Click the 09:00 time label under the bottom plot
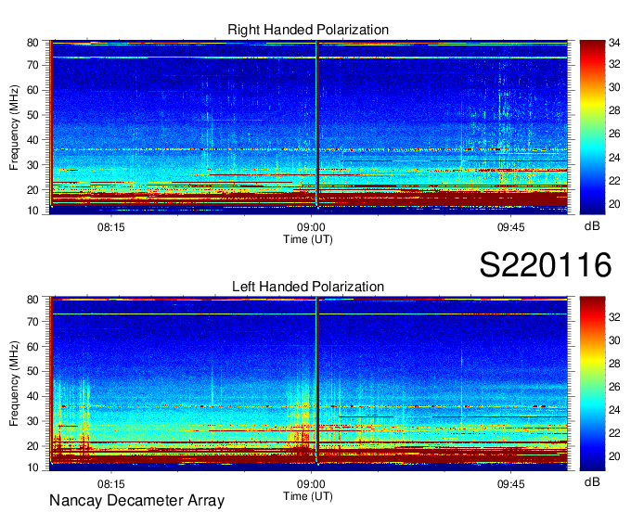Image resolution: width=631 pixels, height=512 pixels. tap(311, 484)
